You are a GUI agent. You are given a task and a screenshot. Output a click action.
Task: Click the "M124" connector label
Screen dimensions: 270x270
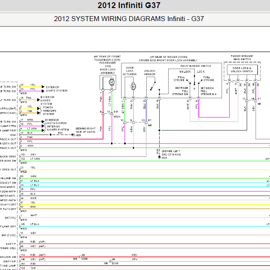click(117, 117)
